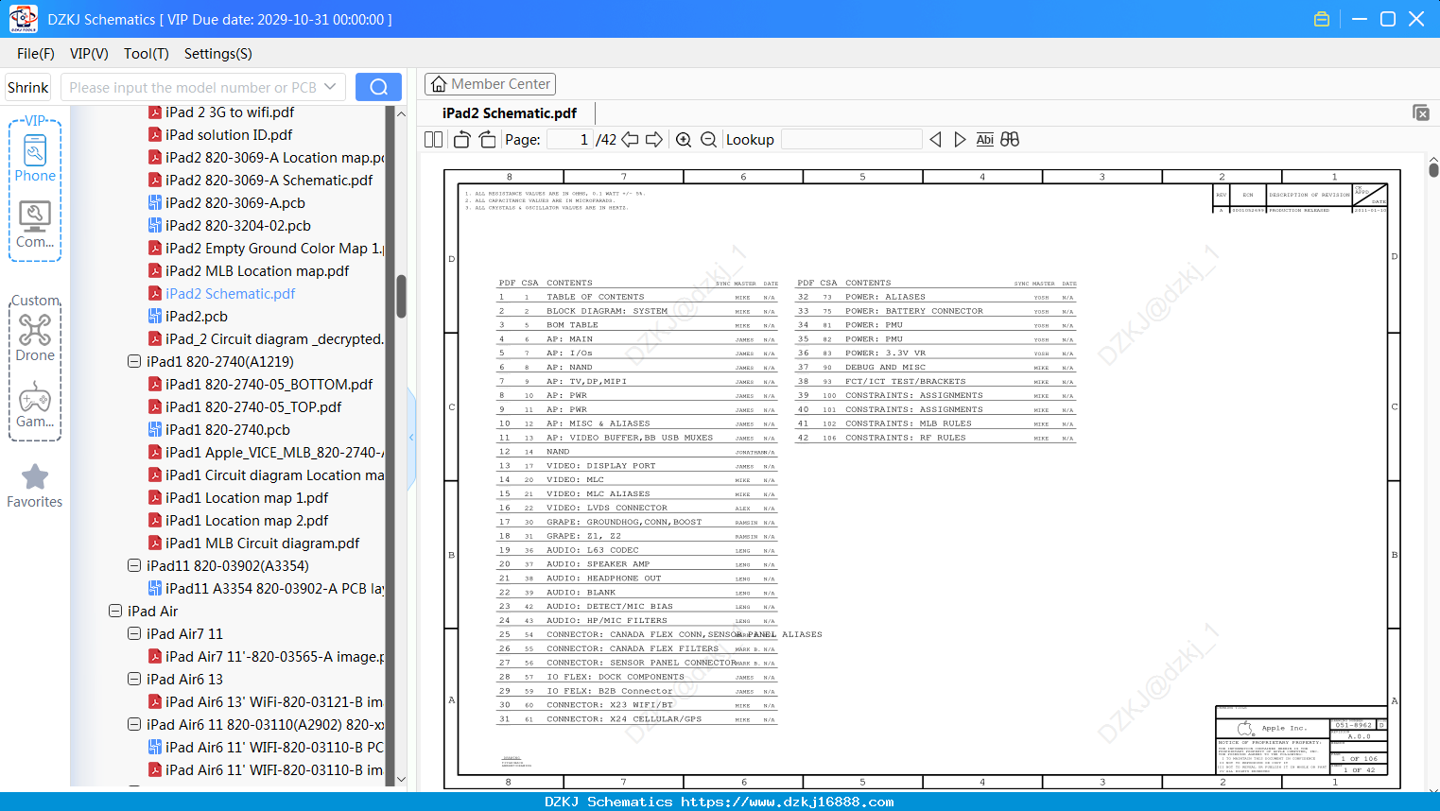Open iPad2 820-3069-A Location map file

click(274, 158)
